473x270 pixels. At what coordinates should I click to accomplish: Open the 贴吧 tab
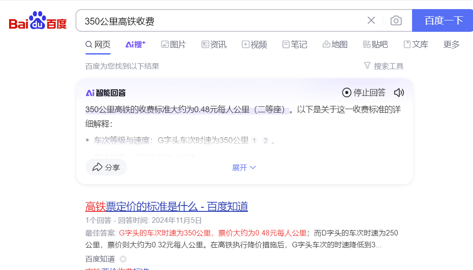375,45
